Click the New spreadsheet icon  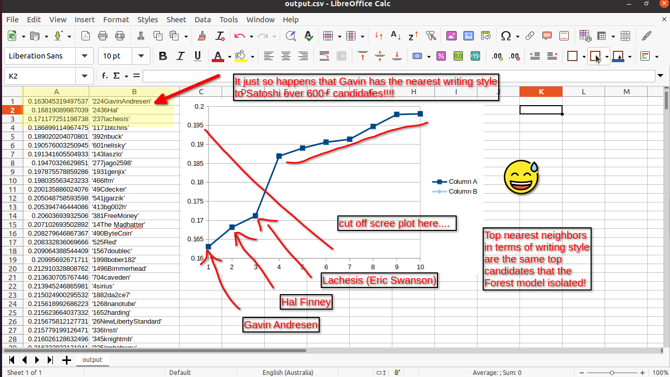coord(12,36)
